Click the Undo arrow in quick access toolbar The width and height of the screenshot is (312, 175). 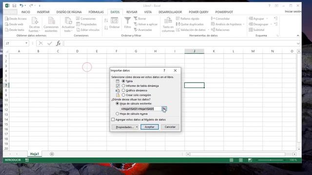pos(21,5)
